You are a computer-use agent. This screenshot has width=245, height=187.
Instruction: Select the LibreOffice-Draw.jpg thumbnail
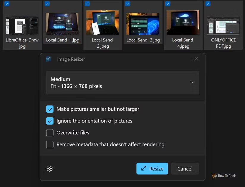(22, 25)
